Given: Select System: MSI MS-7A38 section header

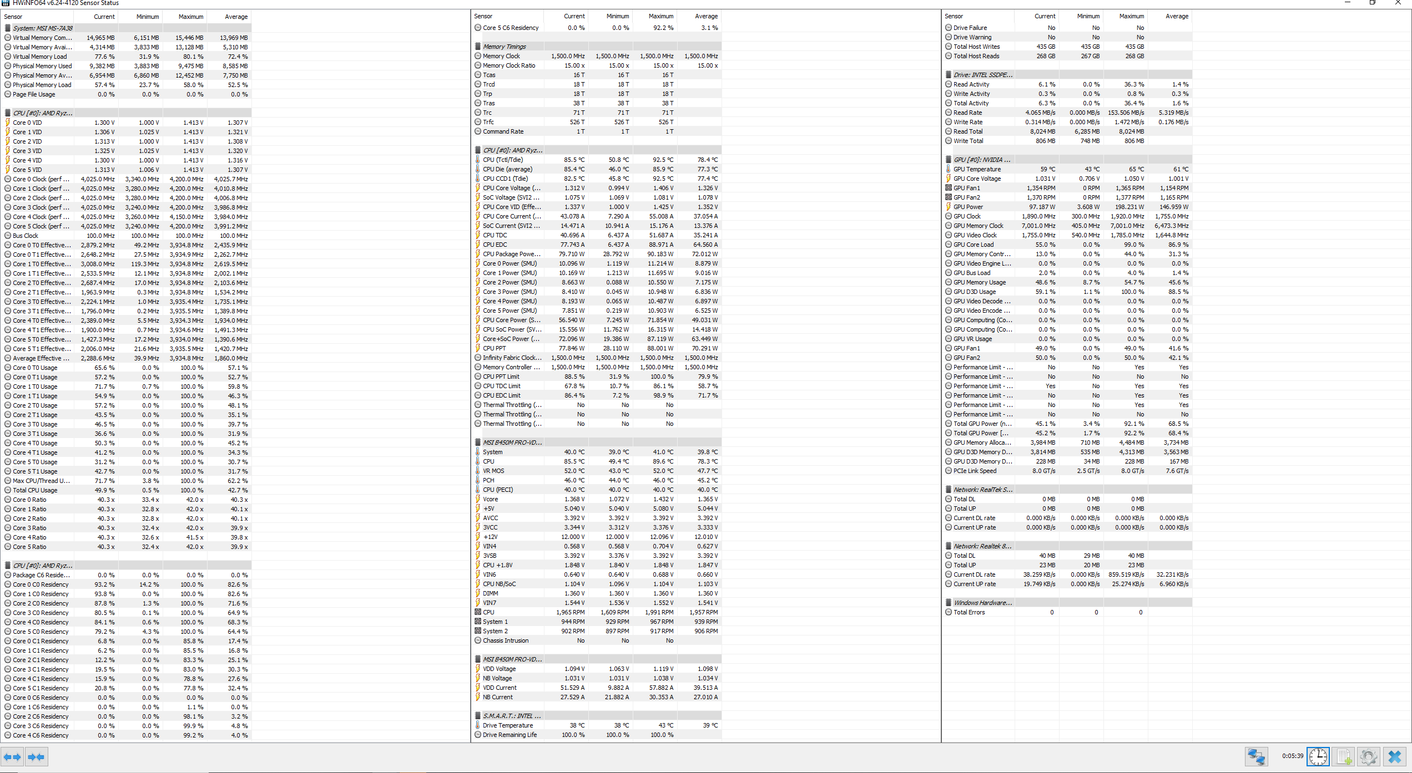Looking at the screenshot, I should coord(42,28).
